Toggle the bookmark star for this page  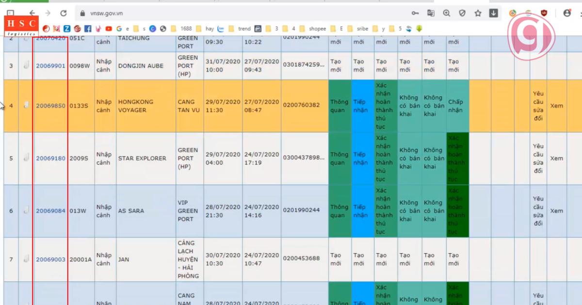(x=477, y=13)
